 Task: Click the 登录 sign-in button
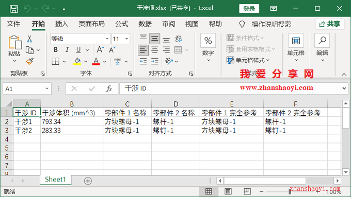249,9
